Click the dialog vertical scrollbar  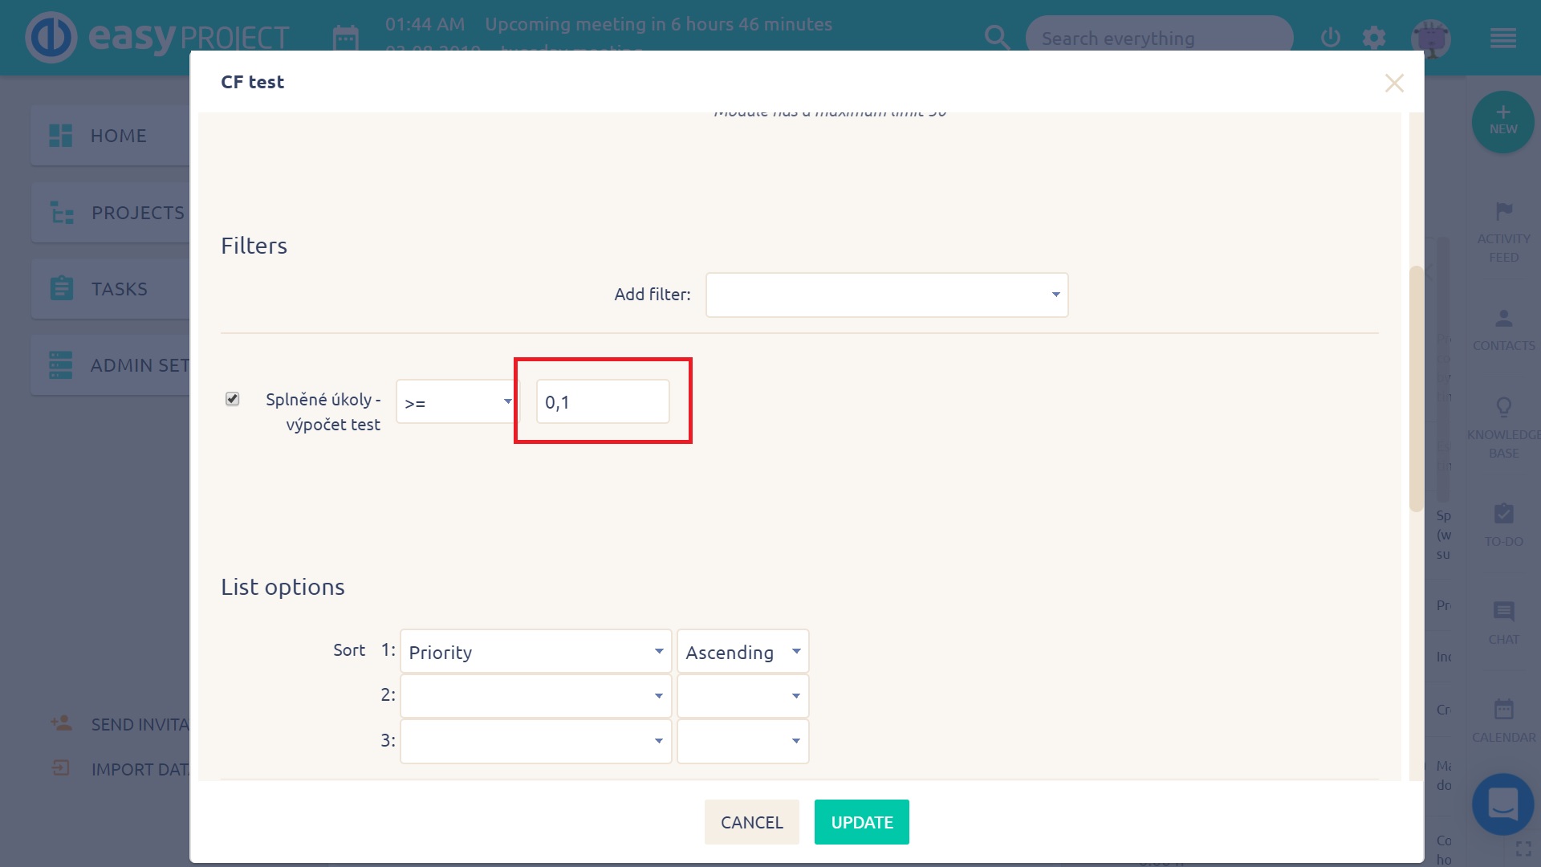[x=1416, y=389]
